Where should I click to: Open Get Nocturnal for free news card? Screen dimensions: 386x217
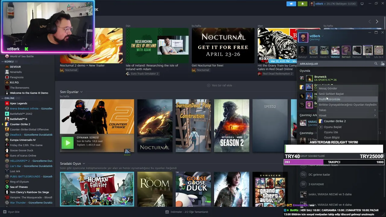tap(223, 46)
